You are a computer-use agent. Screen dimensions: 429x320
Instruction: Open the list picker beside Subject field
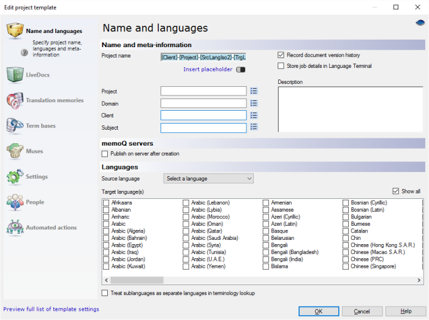pyautogui.click(x=254, y=127)
